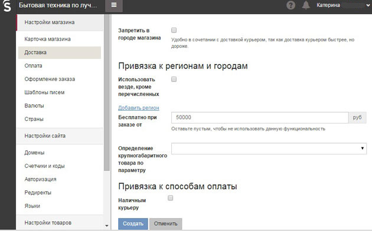This screenshot has height=231, width=372.
Task: Open Шаблоны писем item
Action: tap(44, 93)
